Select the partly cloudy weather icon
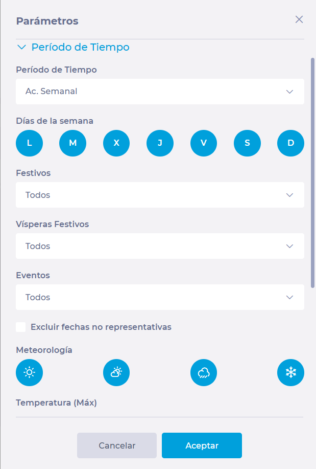The image size is (316, 469). point(116,373)
